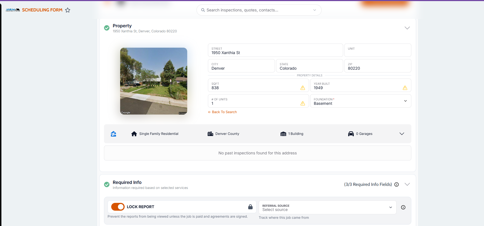The height and width of the screenshot is (226, 484).
Task: Star the Scheduling Form as favorite
Action: click(x=68, y=10)
